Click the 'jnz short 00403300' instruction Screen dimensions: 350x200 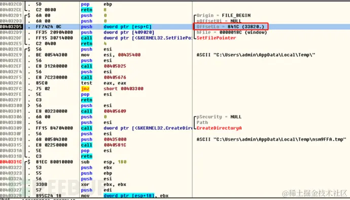pyautogui.click(x=112, y=89)
